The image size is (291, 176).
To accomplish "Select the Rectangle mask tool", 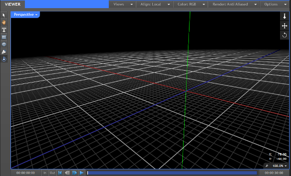I will [4, 37].
